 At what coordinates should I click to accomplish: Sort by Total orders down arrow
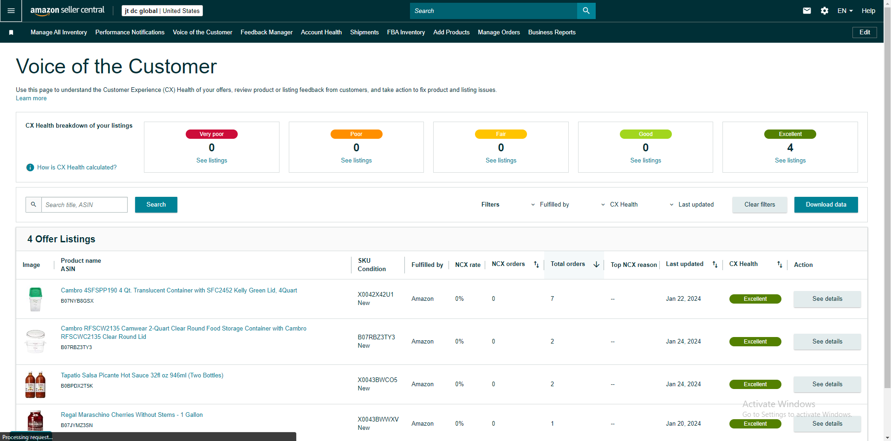point(597,265)
